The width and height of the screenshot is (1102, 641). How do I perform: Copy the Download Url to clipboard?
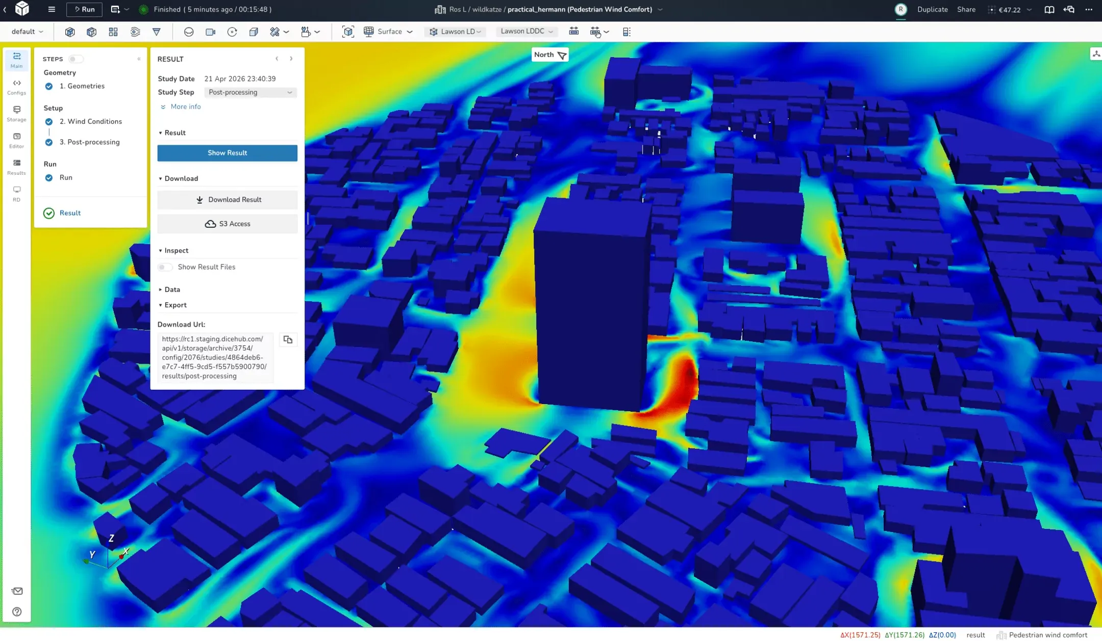coord(288,340)
